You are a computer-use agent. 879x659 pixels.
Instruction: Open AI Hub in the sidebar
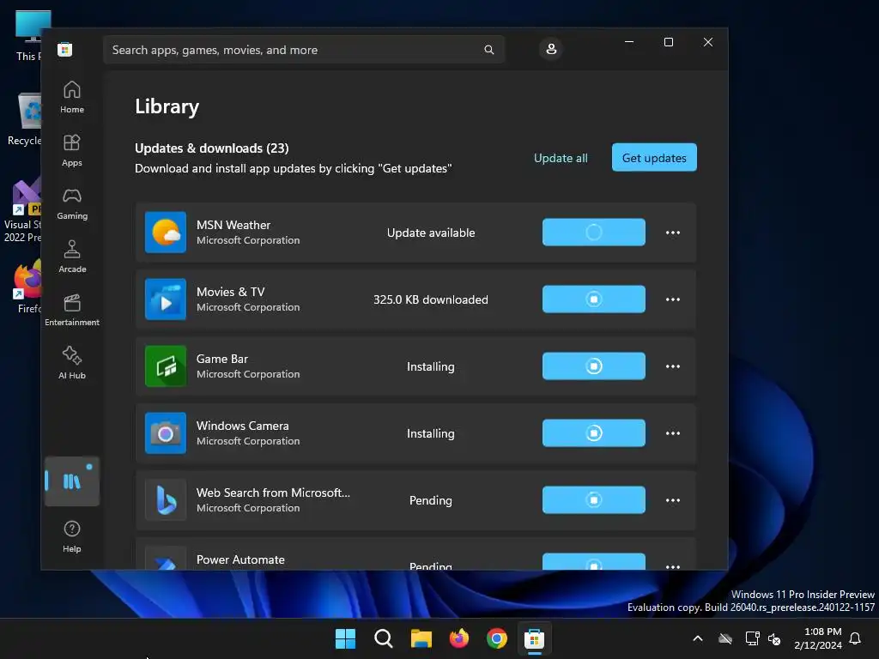pyautogui.click(x=72, y=364)
